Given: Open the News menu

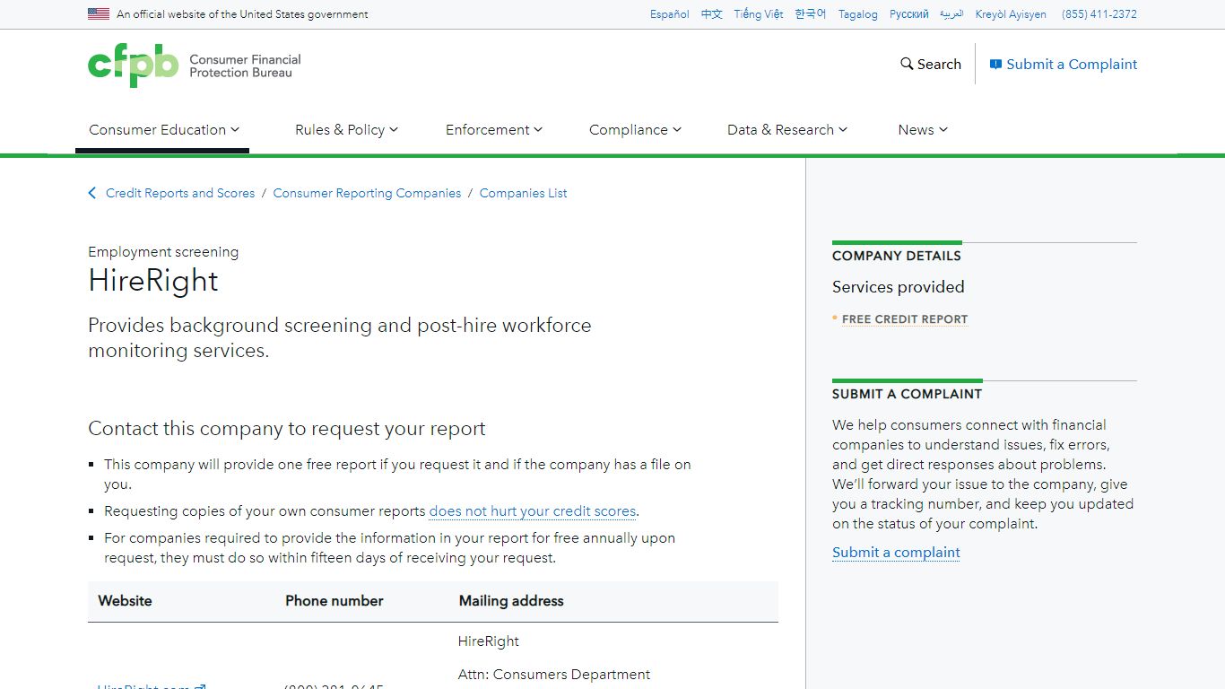Looking at the screenshot, I should pyautogui.click(x=923, y=129).
